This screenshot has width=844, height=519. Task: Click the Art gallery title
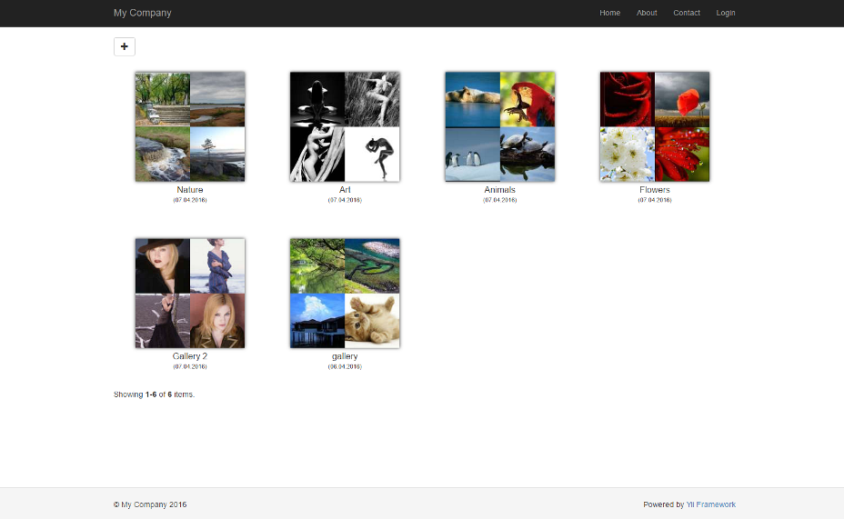pyautogui.click(x=345, y=190)
